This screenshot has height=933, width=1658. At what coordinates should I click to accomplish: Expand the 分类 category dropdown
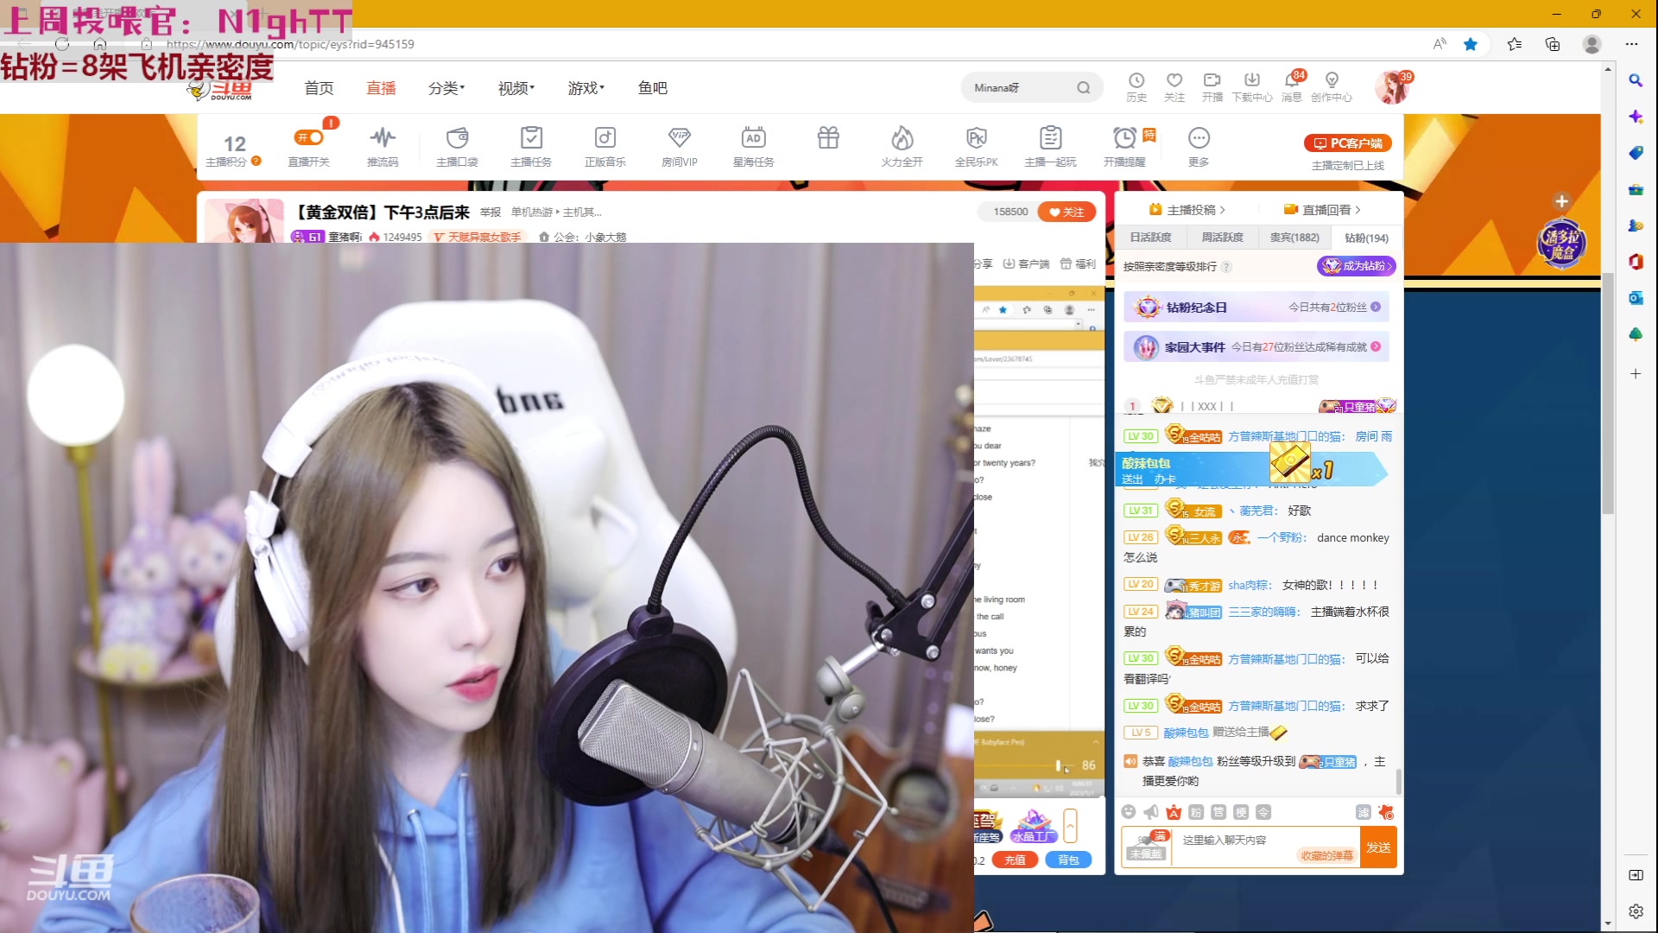pyautogui.click(x=446, y=88)
